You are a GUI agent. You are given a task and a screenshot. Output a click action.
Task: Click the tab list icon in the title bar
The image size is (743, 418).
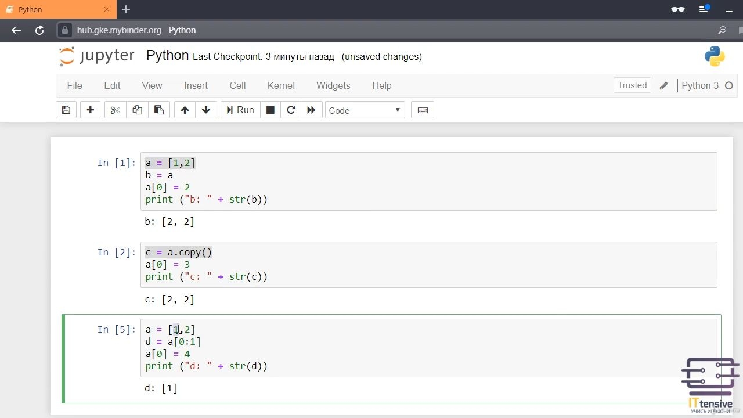coord(704,9)
